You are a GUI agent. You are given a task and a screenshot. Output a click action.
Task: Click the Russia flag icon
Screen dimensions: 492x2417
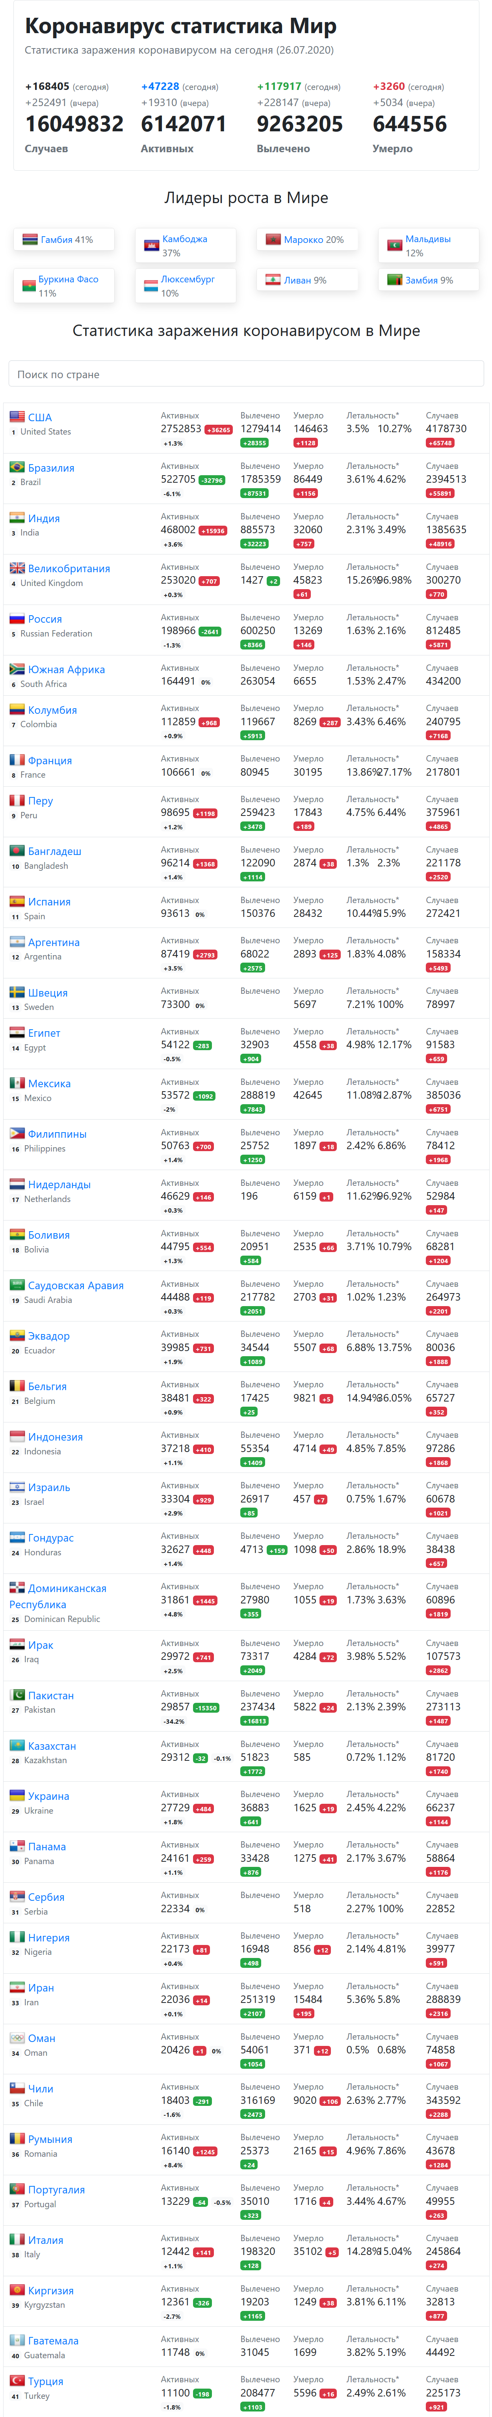coord(17,618)
